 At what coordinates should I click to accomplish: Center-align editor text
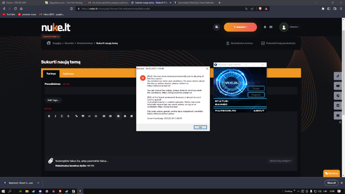125,116
